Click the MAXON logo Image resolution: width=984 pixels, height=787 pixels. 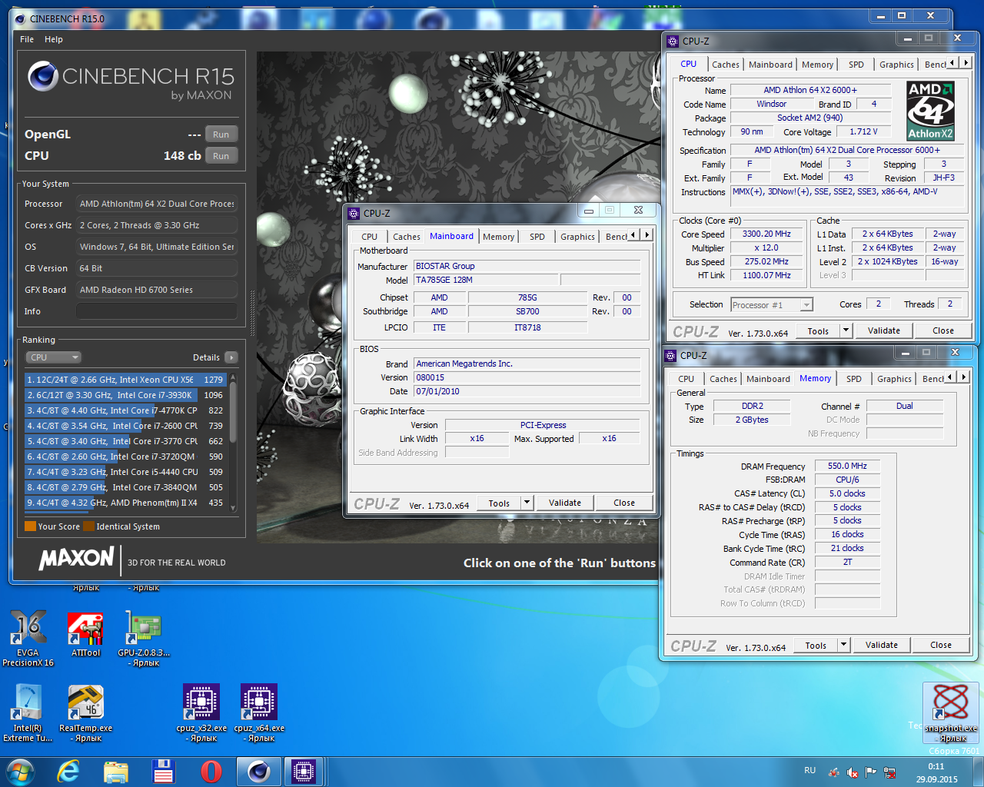(77, 559)
